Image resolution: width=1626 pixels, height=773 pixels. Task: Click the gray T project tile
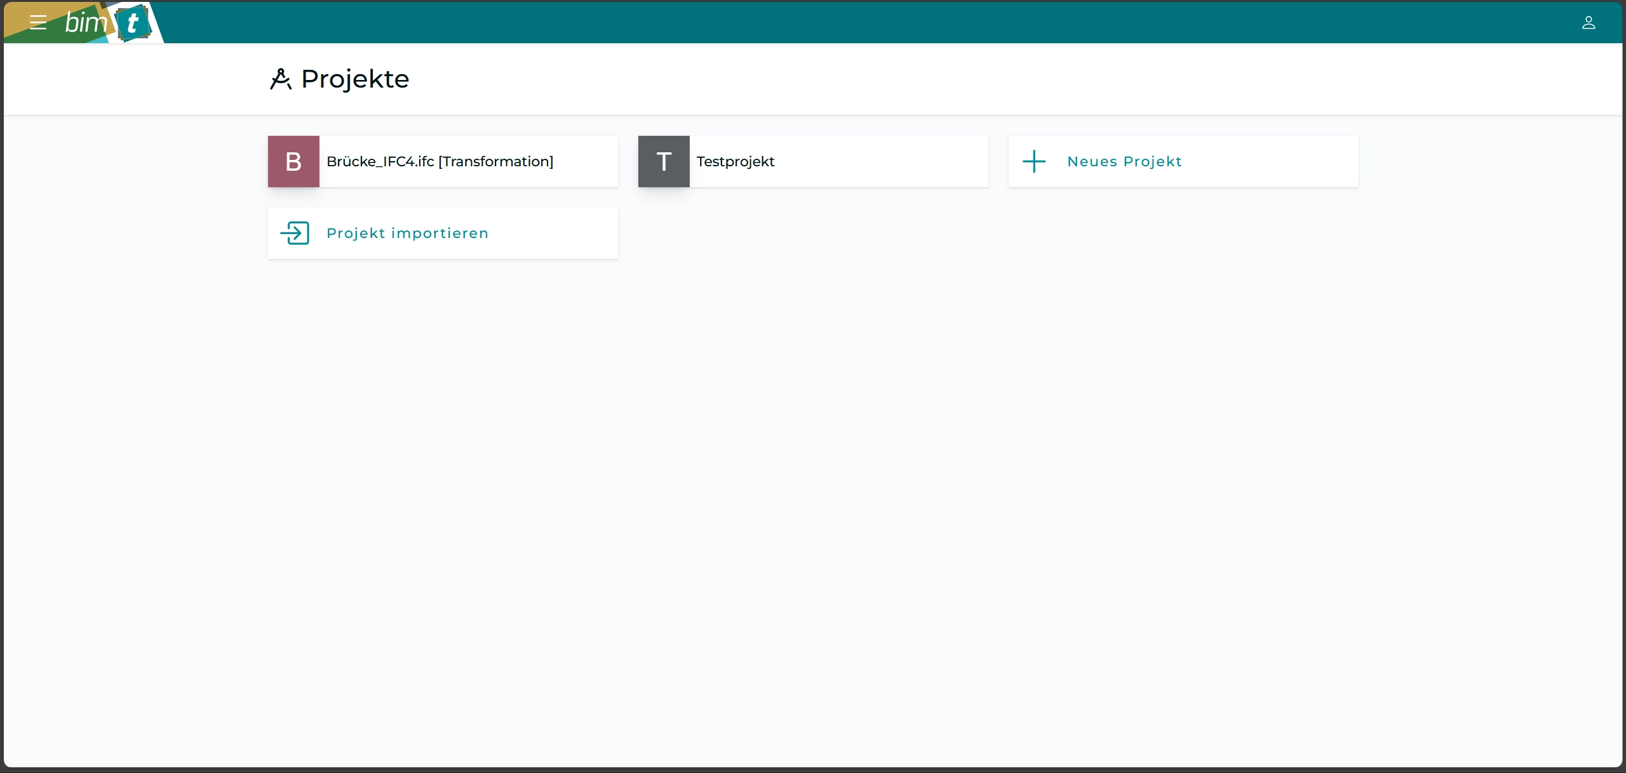[x=664, y=161]
